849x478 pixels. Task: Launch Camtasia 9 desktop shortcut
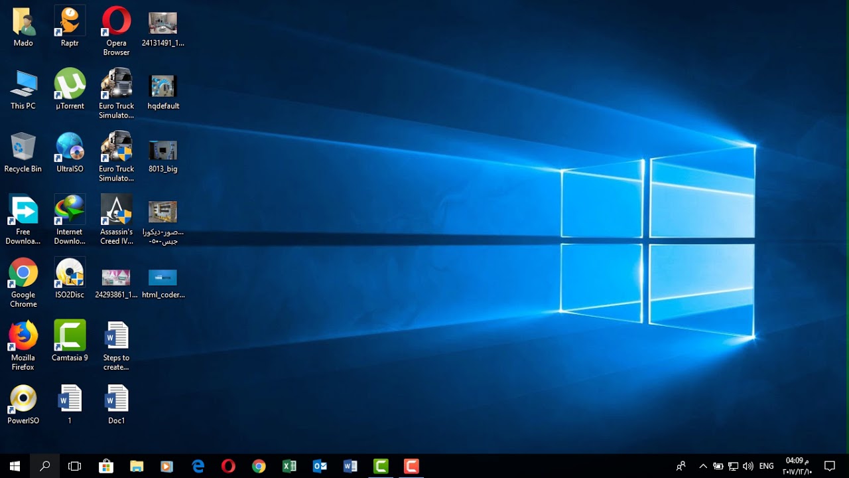70,336
